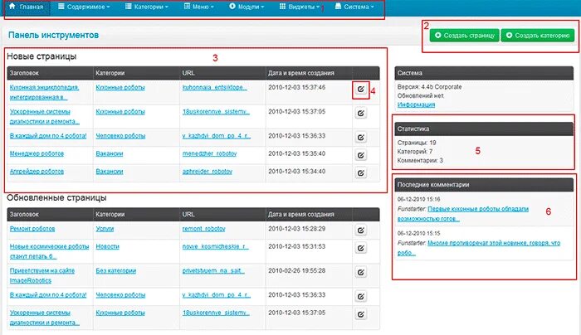Open the Система dropdown menu
Image resolution: width=581 pixels, height=335 pixels.
354,7
